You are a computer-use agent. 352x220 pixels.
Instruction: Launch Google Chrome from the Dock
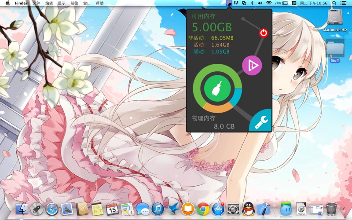point(203,209)
